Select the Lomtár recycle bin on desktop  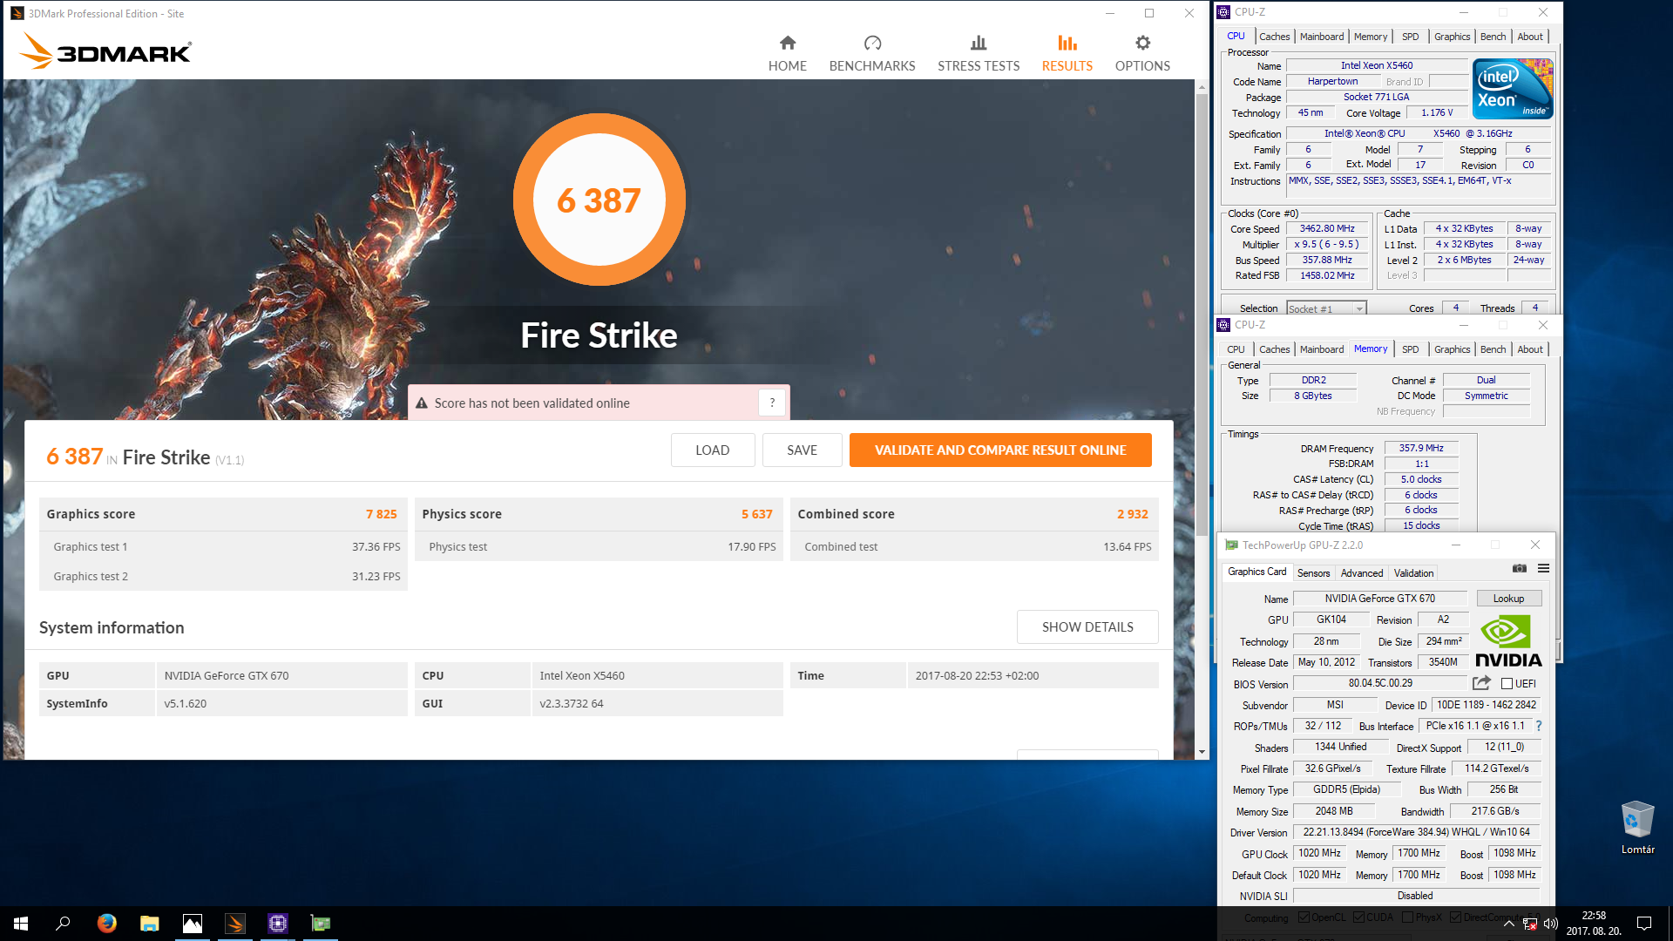1637,828
